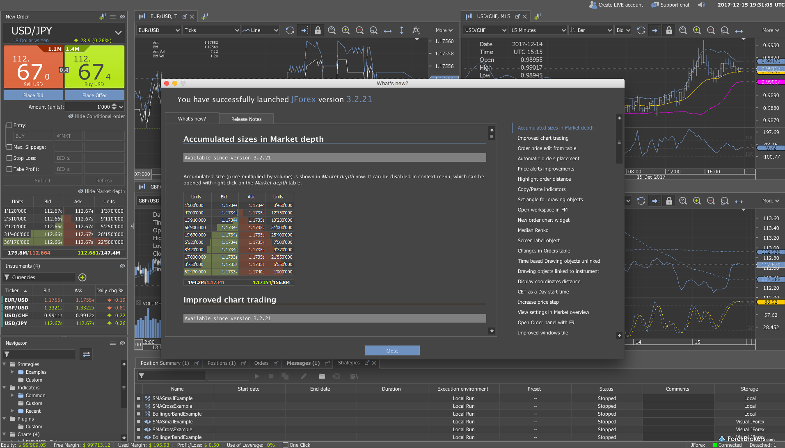Enable the Stop Loss checkbox

pyautogui.click(x=9, y=158)
